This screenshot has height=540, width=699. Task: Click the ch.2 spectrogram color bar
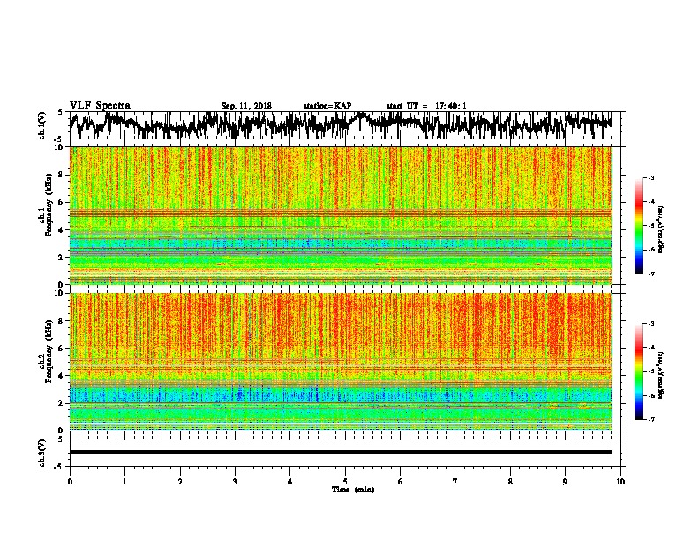[639, 371]
